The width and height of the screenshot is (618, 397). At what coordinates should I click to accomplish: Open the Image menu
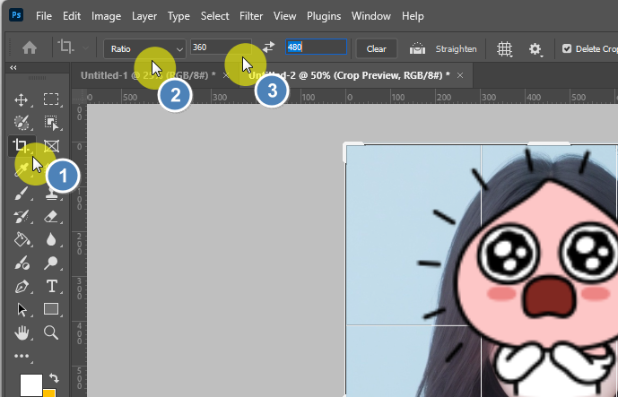point(106,16)
